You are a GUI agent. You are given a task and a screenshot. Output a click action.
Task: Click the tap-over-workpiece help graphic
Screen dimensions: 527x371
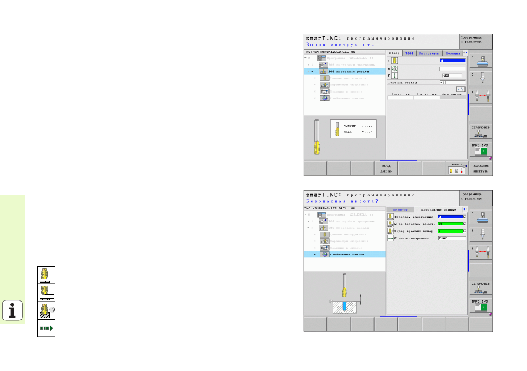345,294
